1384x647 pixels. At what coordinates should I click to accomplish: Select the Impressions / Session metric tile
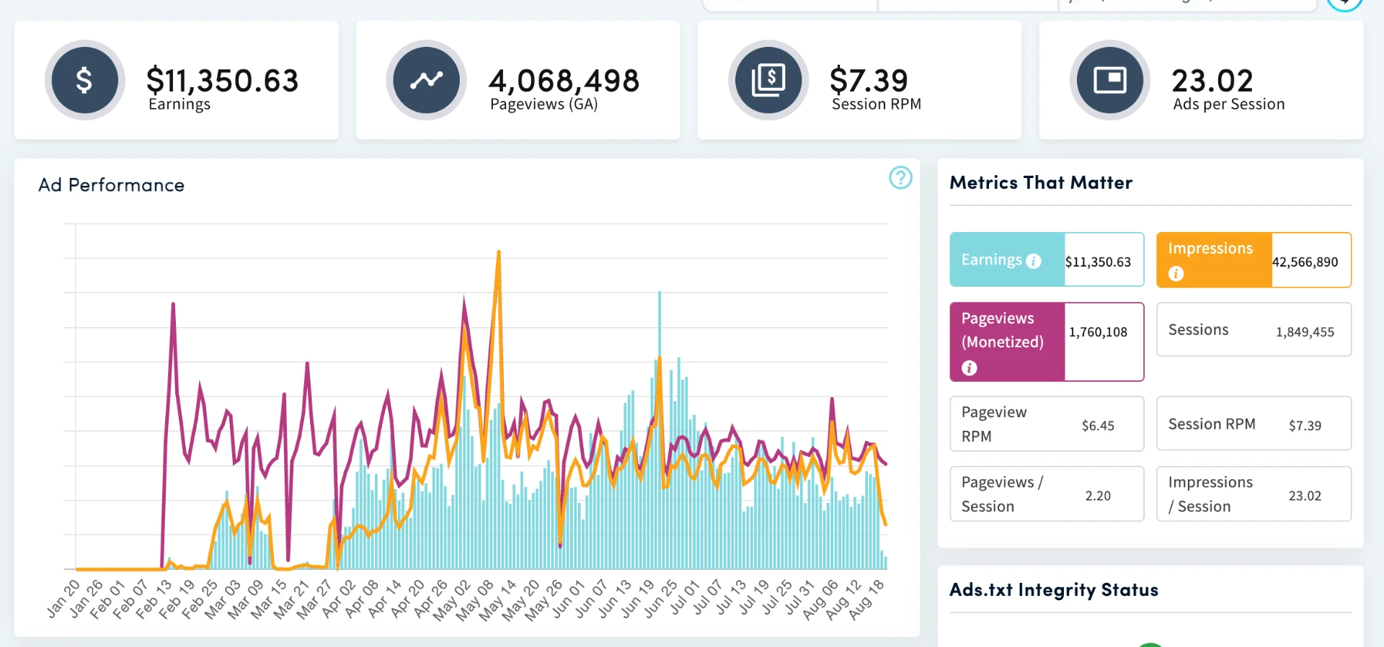pyautogui.click(x=1254, y=494)
